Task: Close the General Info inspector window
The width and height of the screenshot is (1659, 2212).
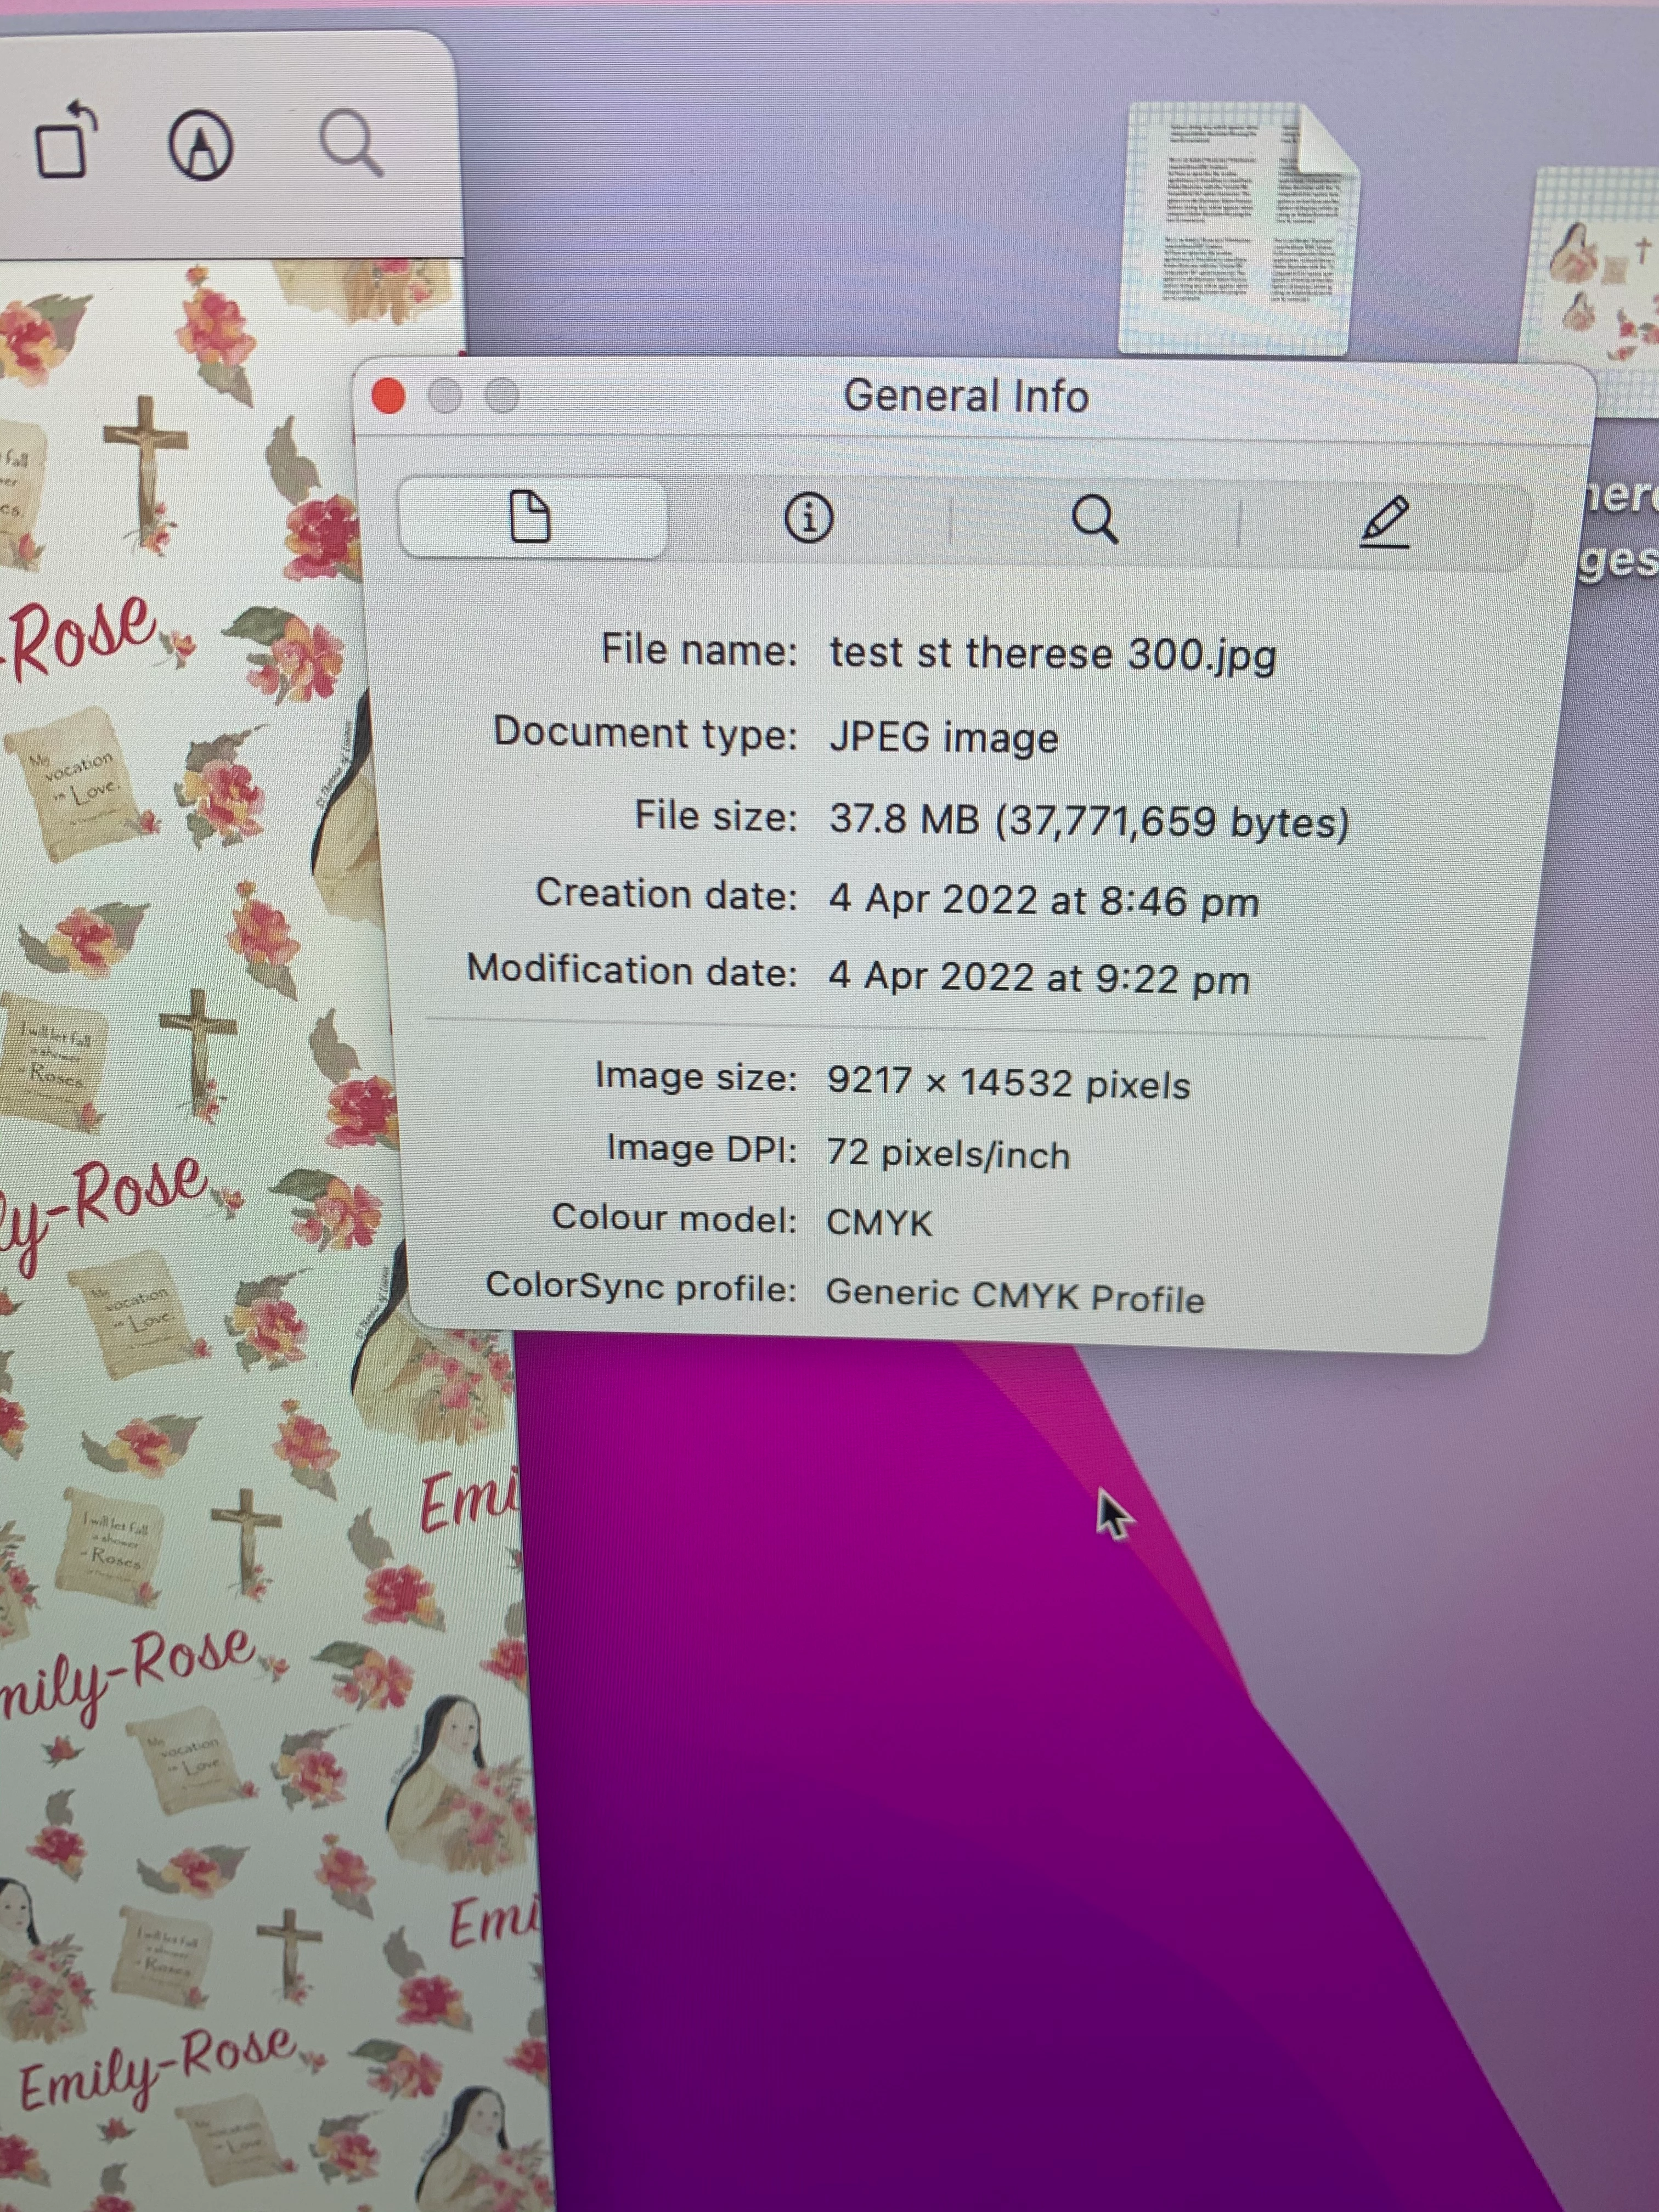Action: point(388,396)
